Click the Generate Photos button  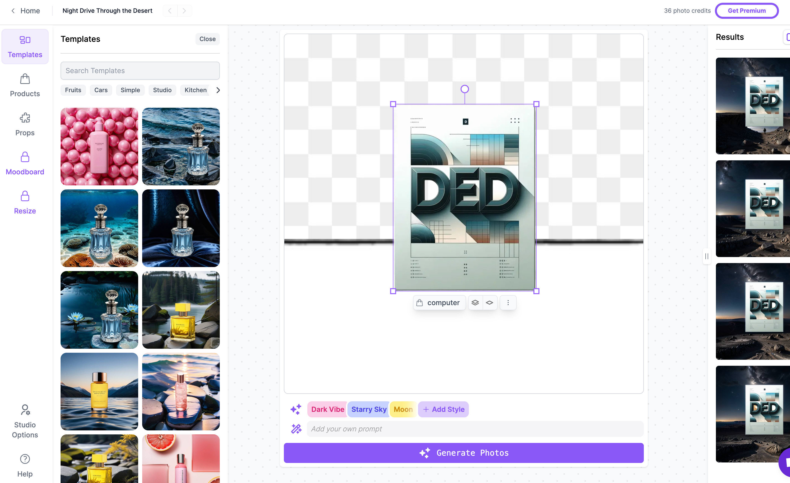point(464,453)
